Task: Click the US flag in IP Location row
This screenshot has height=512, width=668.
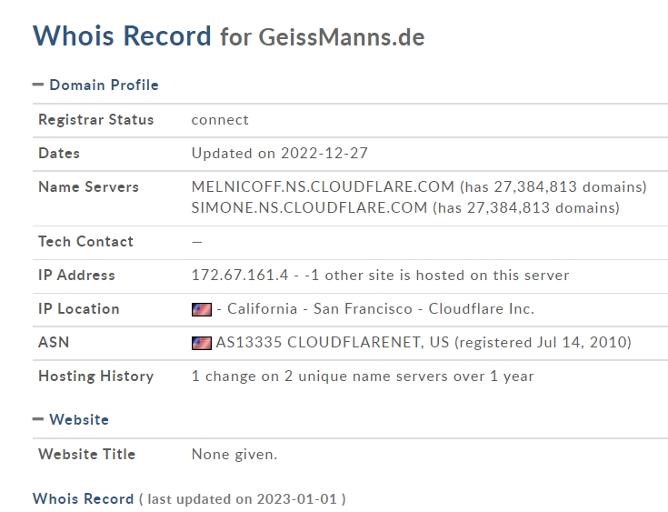Action: [x=202, y=309]
